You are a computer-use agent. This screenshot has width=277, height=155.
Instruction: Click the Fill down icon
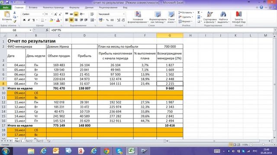click(199, 17)
